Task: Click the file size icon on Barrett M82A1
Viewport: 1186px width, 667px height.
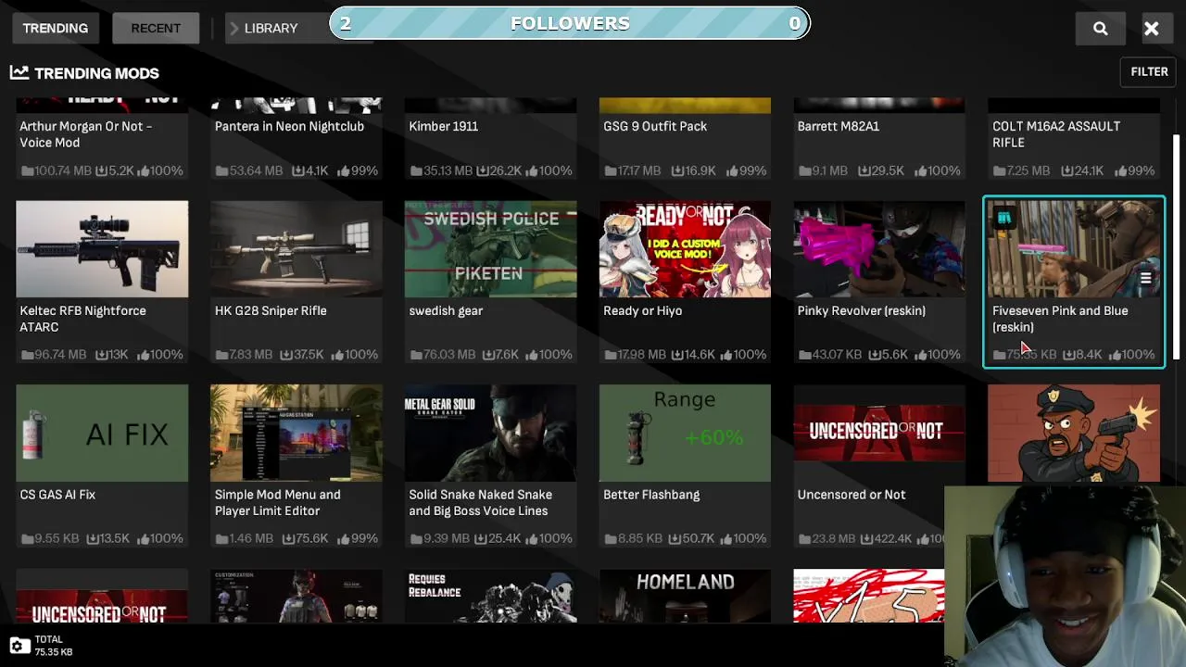Action: (x=804, y=170)
